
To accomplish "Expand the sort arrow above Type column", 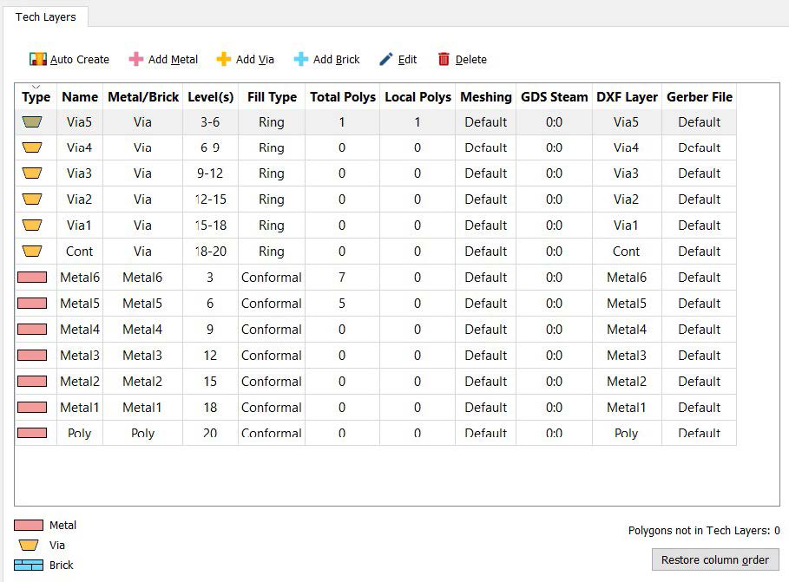I will point(36,87).
